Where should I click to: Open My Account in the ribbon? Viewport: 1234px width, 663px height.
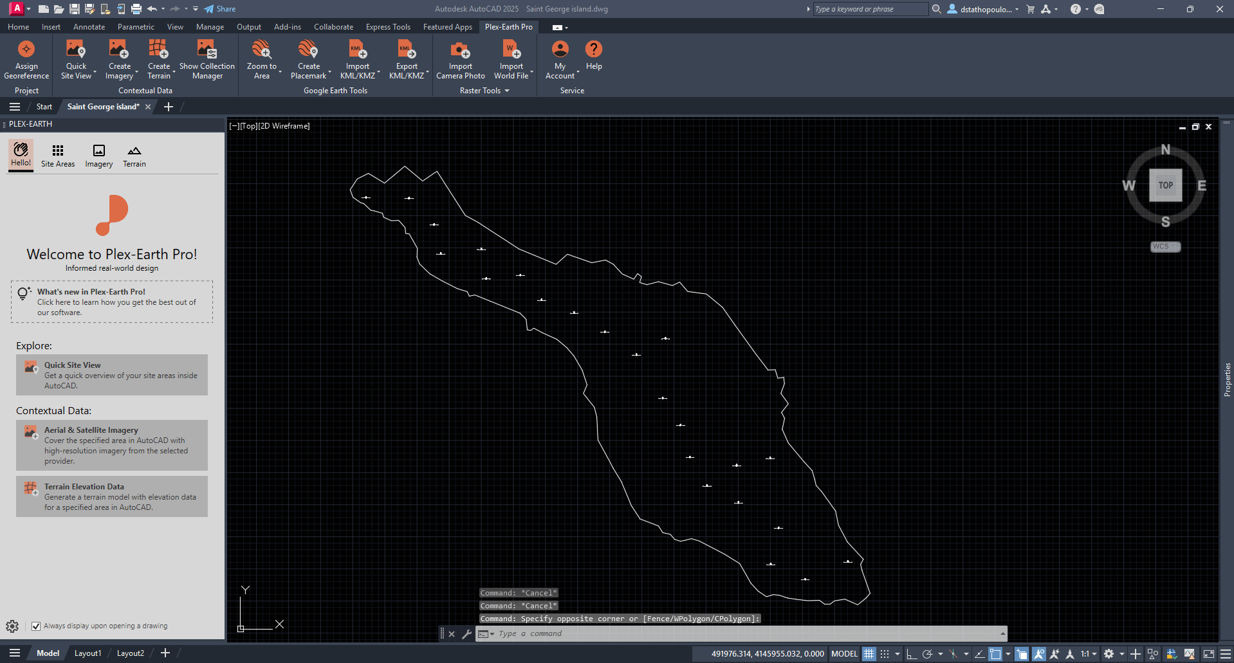pyautogui.click(x=560, y=59)
